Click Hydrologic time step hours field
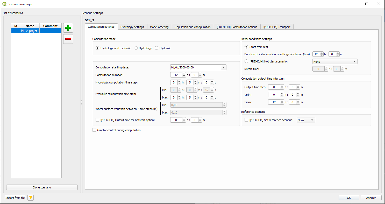385x204 pixels. (174, 82)
